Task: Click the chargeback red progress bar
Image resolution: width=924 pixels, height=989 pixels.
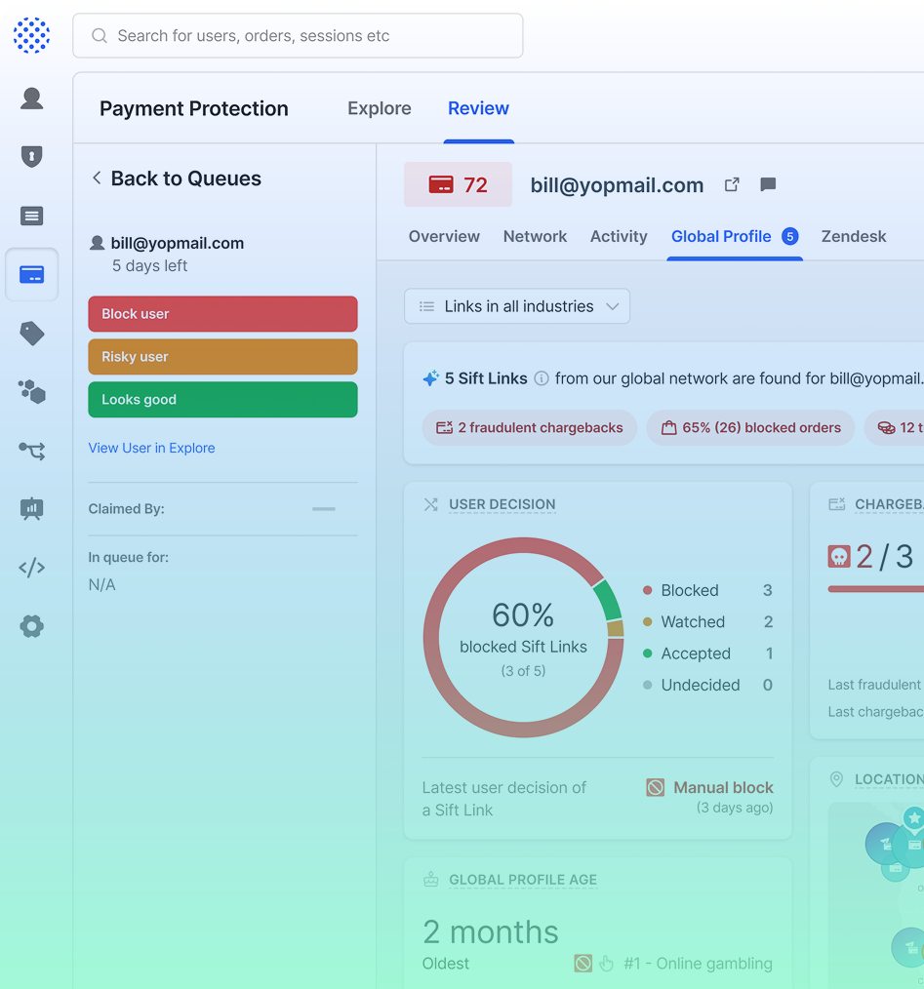Action: pyautogui.click(x=876, y=589)
